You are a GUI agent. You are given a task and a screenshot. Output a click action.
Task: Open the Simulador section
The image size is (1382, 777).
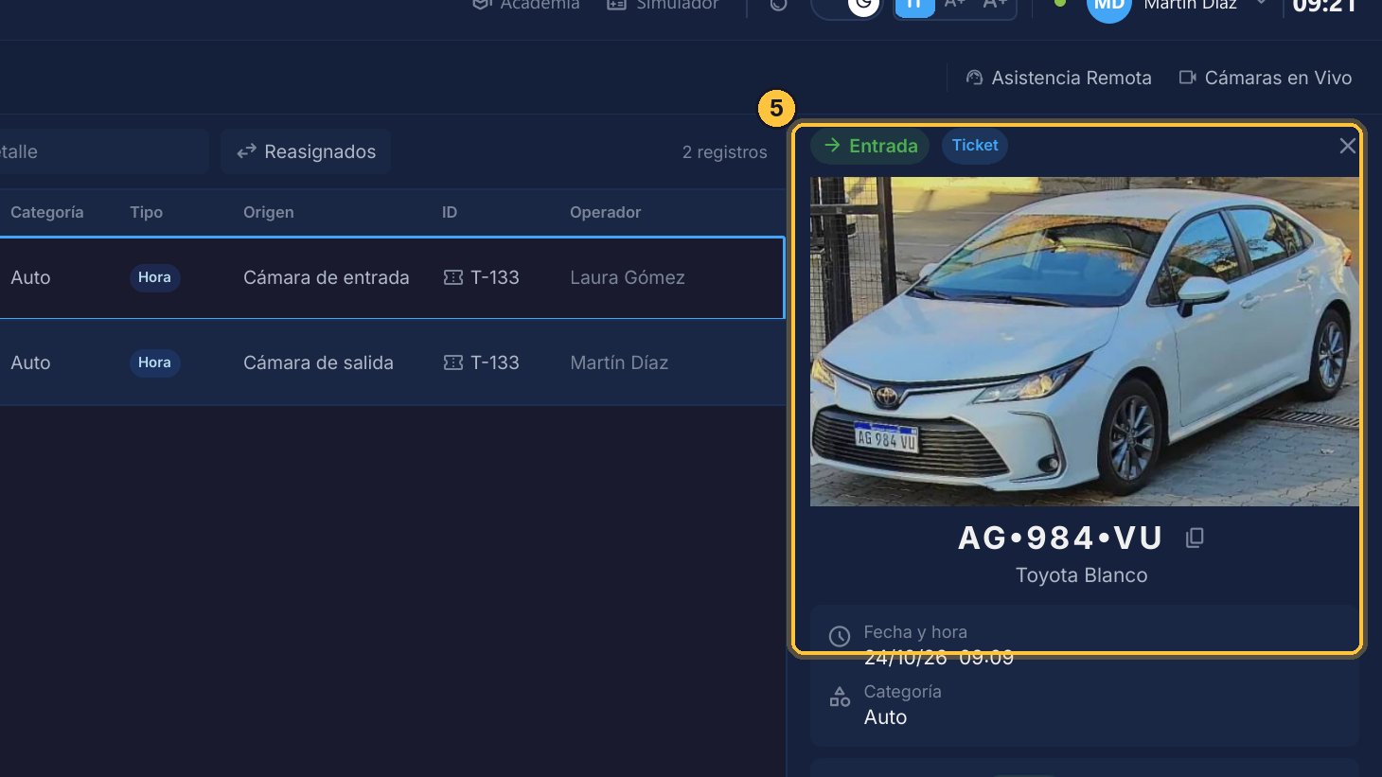(x=663, y=5)
